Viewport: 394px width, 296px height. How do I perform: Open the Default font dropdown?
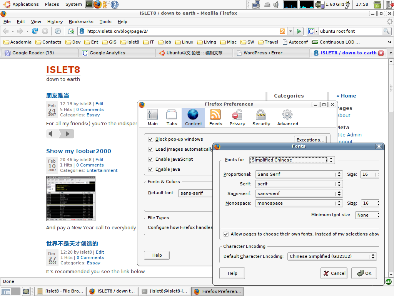pos(196,193)
